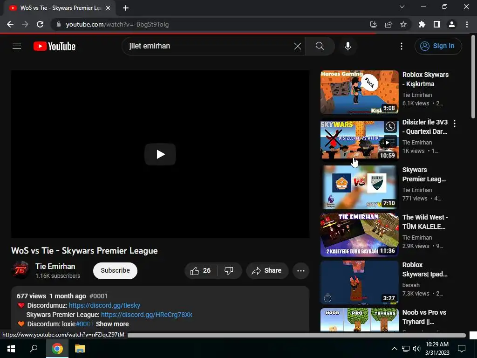
Task: Open Roblox Skywars Kışkırtma thumbnail
Action: coord(359,92)
